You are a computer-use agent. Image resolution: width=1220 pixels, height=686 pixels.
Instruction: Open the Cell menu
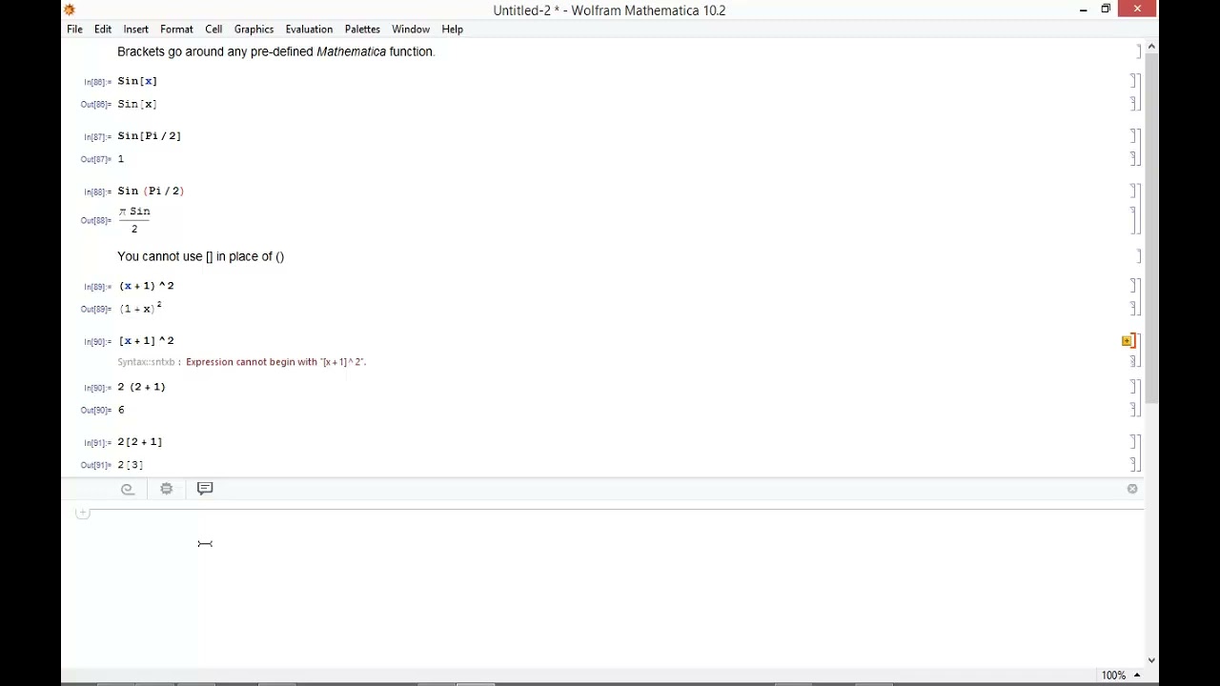click(x=213, y=29)
